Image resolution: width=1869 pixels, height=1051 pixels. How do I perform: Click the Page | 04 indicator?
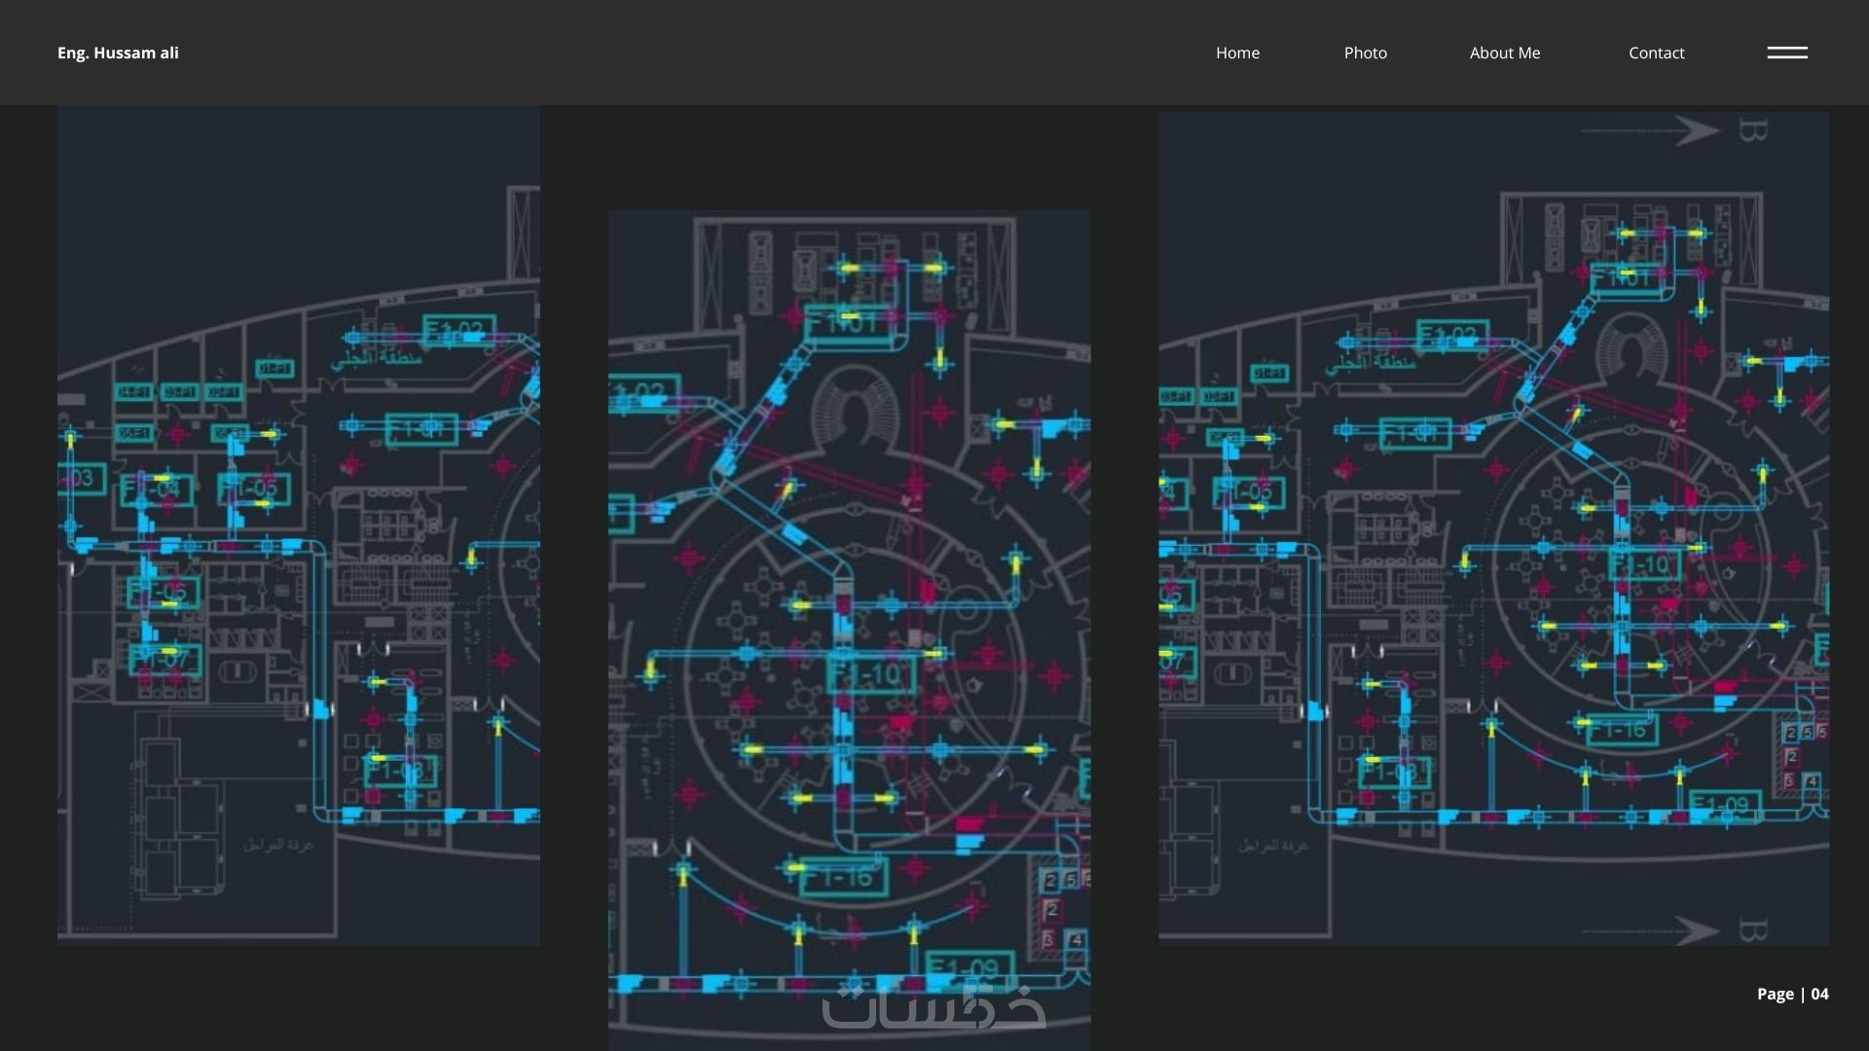coord(1792,994)
